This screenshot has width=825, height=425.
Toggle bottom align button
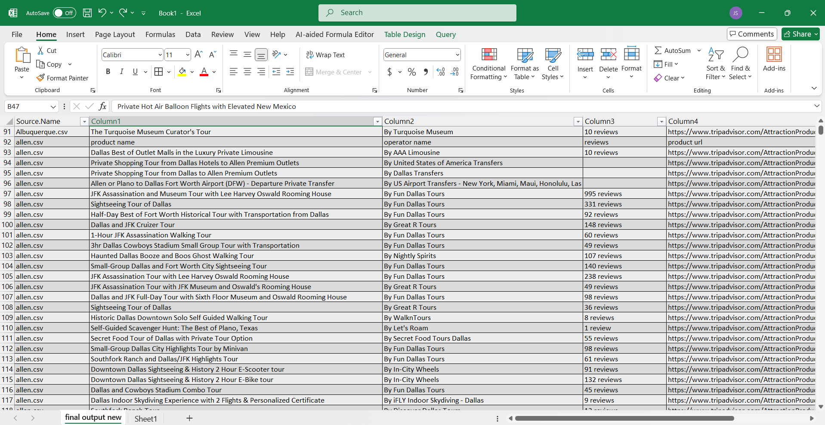click(x=261, y=54)
